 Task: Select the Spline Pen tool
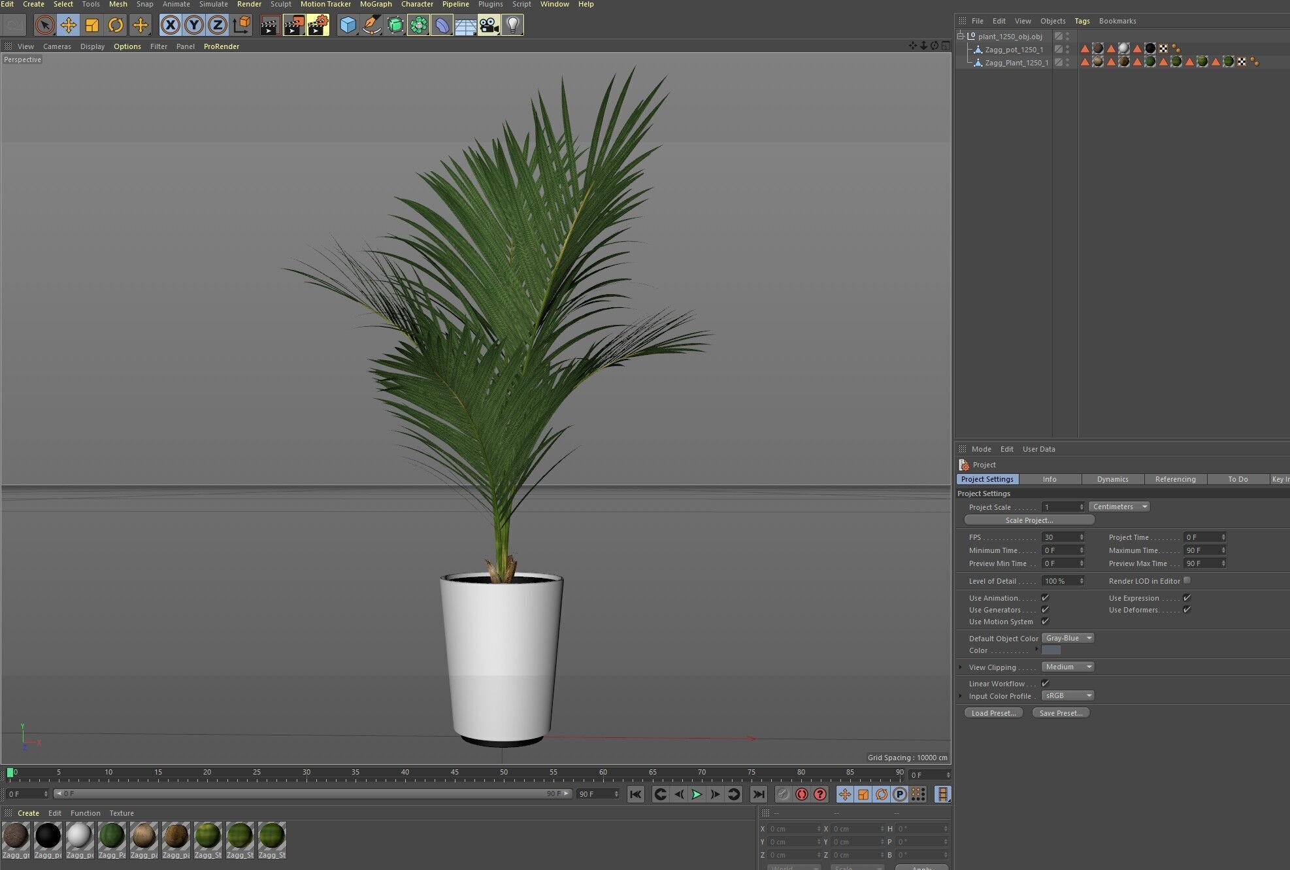372,25
